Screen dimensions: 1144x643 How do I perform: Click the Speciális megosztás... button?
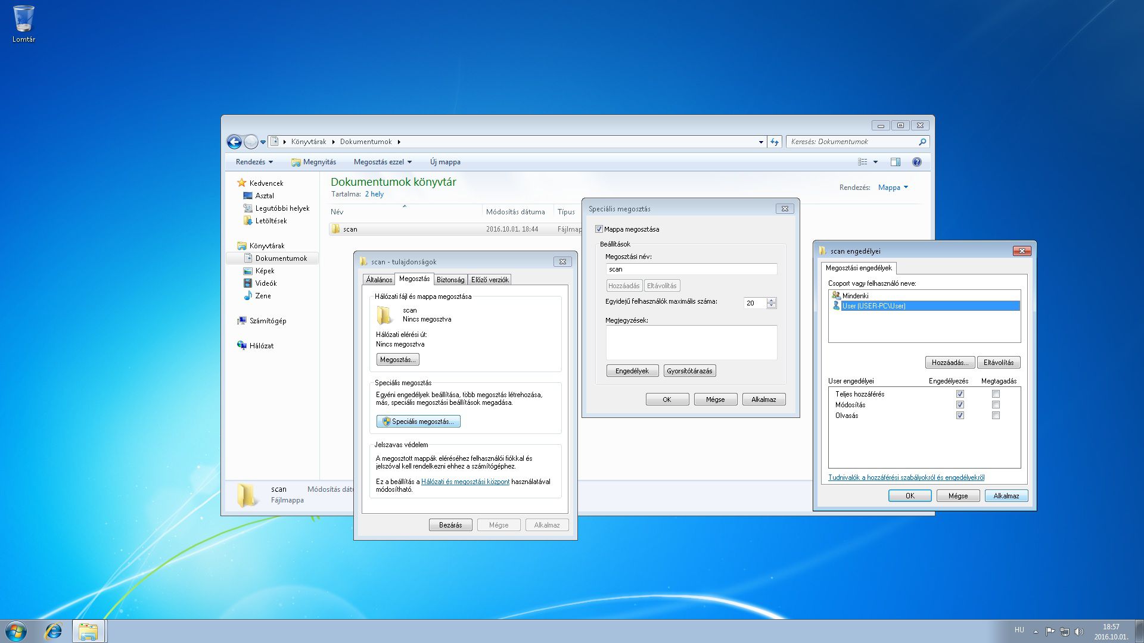tap(418, 422)
